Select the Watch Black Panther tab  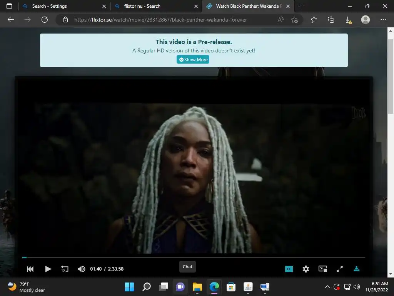click(x=248, y=6)
